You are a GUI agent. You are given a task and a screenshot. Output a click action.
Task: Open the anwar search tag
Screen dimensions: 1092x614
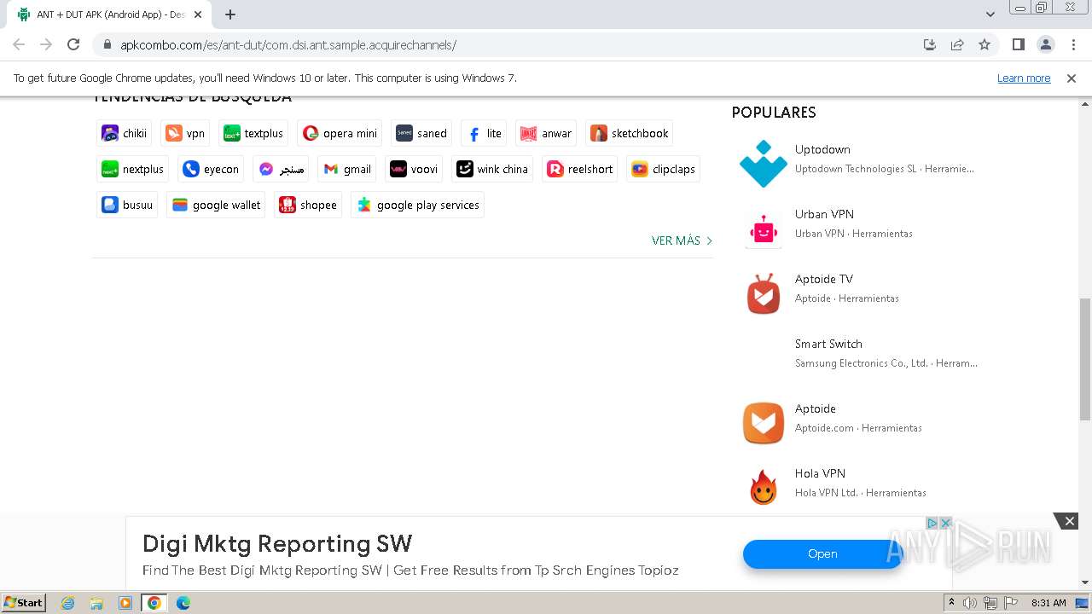[x=546, y=133]
